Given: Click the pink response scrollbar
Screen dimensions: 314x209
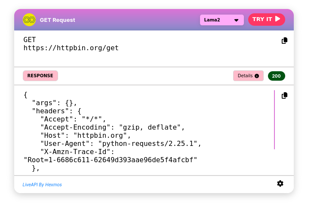Looking at the screenshot, I should [x=274, y=119].
